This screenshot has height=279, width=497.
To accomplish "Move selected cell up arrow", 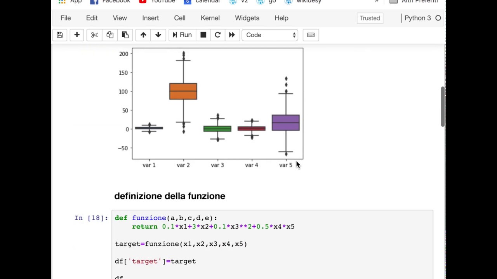I will click(x=143, y=35).
